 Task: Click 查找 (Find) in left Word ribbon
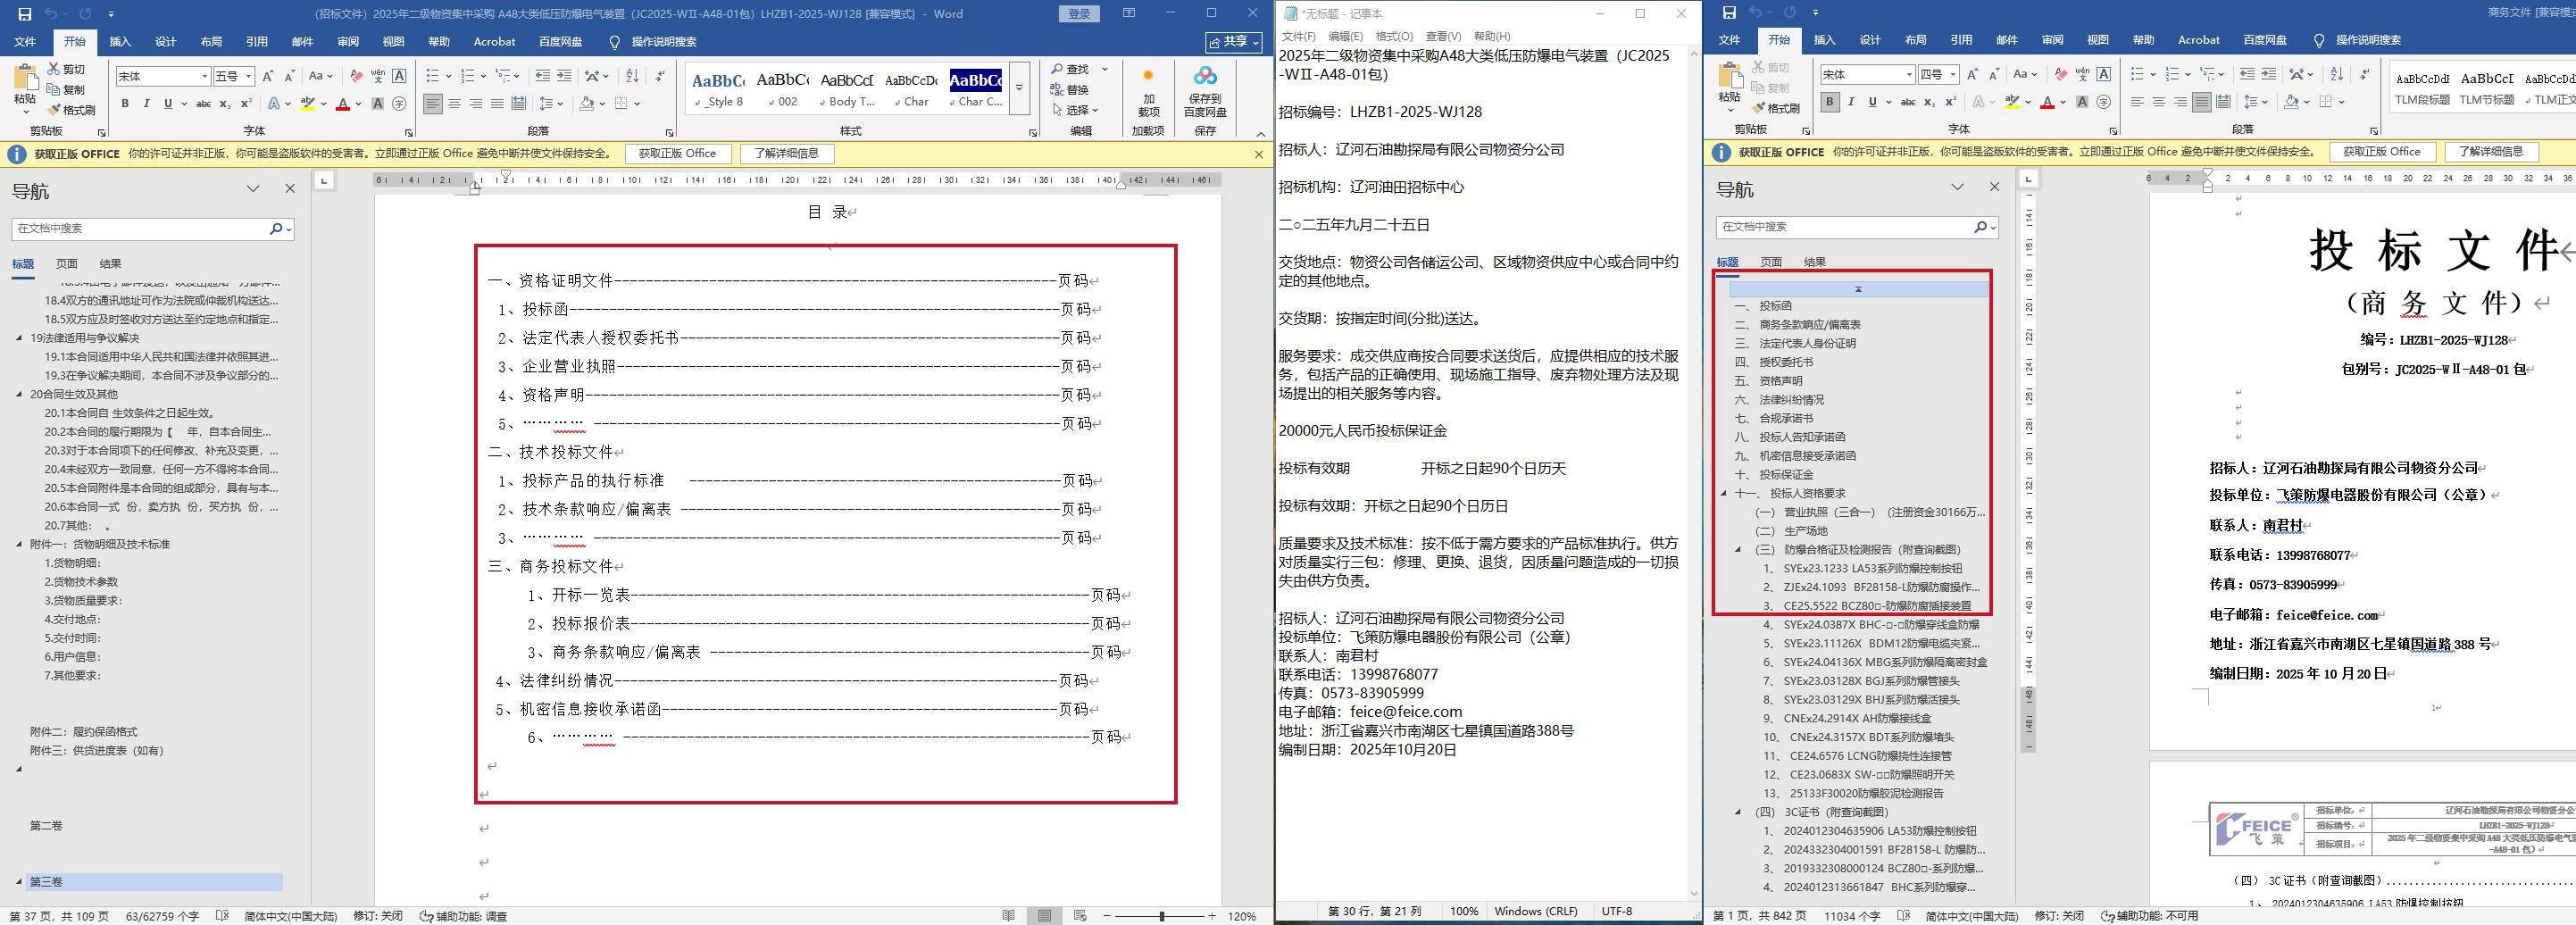pos(1070,69)
